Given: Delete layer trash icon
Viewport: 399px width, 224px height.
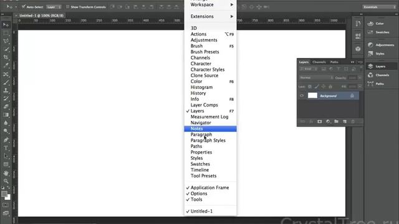Looking at the screenshot, I should [353, 122].
